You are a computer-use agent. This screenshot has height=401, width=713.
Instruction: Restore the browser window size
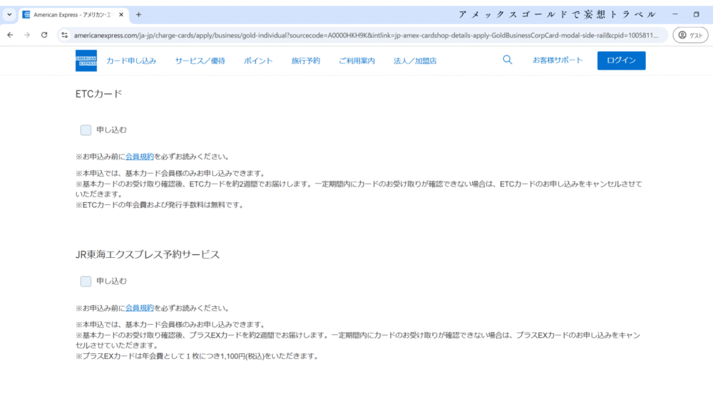pos(696,14)
